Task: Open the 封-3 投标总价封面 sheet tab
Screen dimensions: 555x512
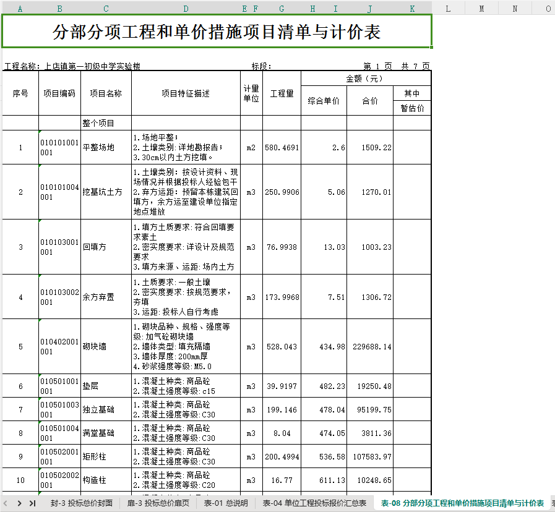Action: [82, 503]
